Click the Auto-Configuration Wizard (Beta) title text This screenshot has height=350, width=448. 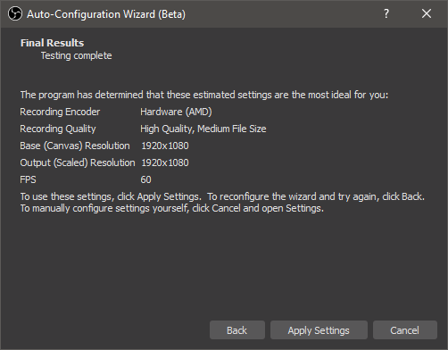pos(106,14)
